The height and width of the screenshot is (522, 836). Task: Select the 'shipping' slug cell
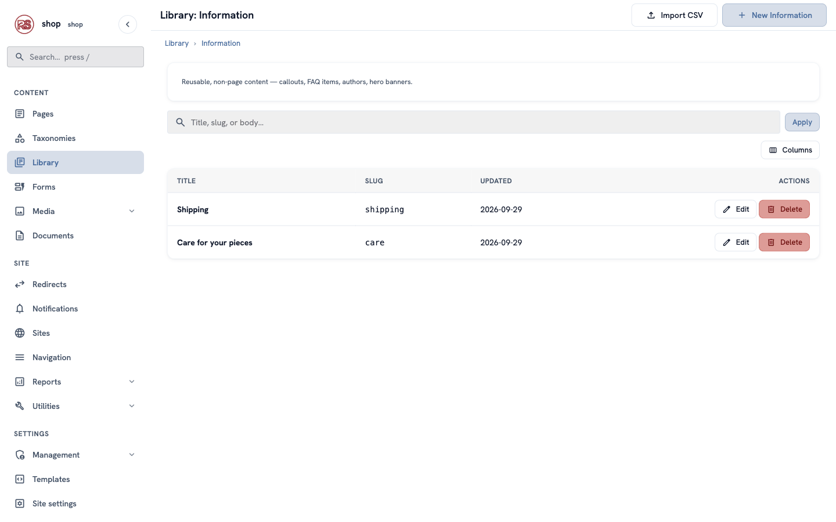(x=384, y=209)
